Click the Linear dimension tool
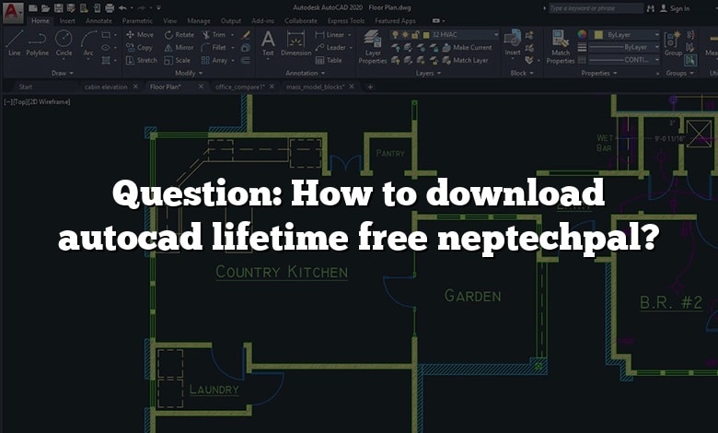718x433 pixels. point(330,34)
